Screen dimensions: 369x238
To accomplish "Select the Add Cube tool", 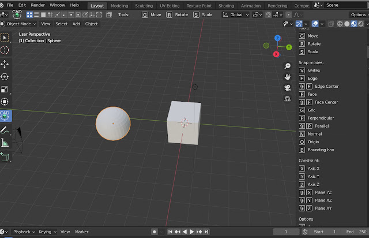I will pos(5,157).
